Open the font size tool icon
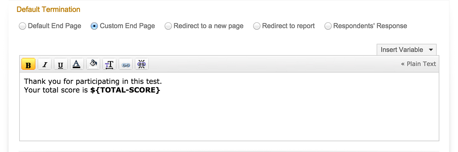458x152 pixels. tap(109, 64)
